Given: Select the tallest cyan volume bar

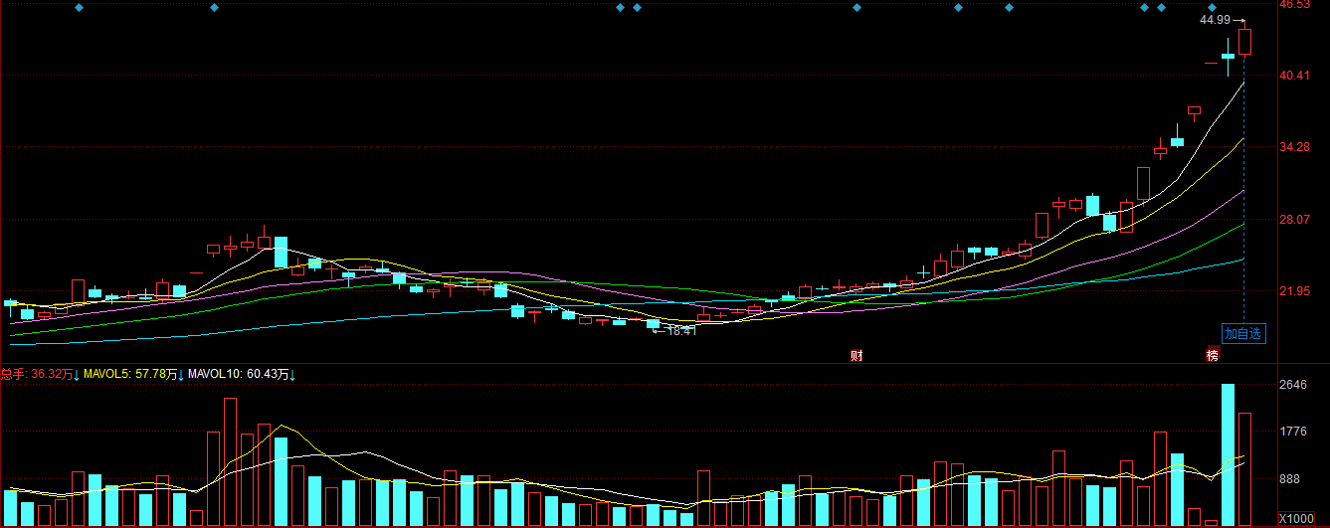Looking at the screenshot, I should point(1228,455).
